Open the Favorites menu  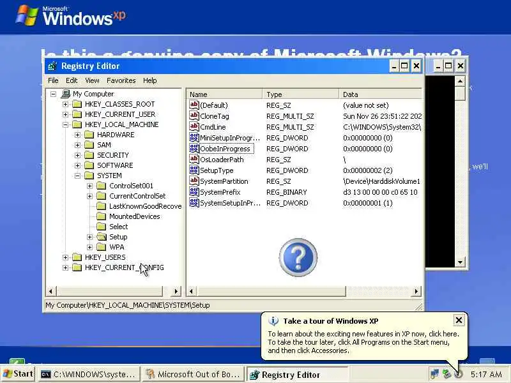[121, 80]
